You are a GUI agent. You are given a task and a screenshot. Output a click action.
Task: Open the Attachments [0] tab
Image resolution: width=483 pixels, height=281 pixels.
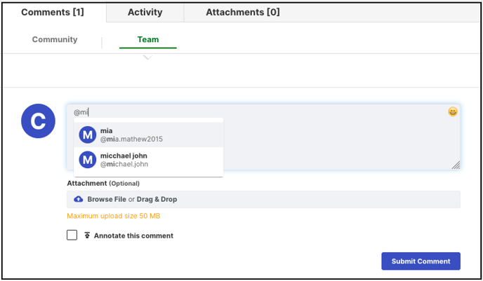point(243,13)
